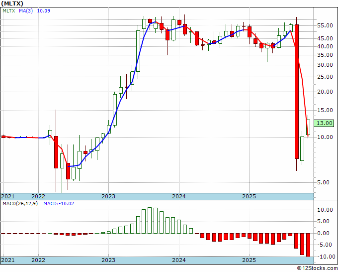Click 2021 on the price chart timeline
This screenshot has height=272, width=338.
pyautogui.click(x=8, y=196)
